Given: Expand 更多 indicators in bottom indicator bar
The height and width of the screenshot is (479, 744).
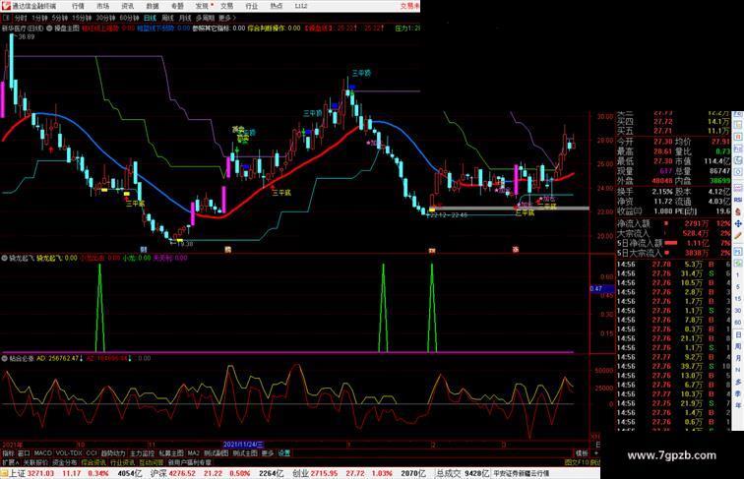Looking at the screenshot, I should pos(268,453).
